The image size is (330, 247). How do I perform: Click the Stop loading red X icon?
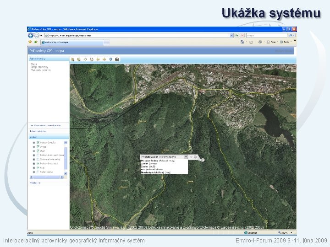tap(242, 36)
